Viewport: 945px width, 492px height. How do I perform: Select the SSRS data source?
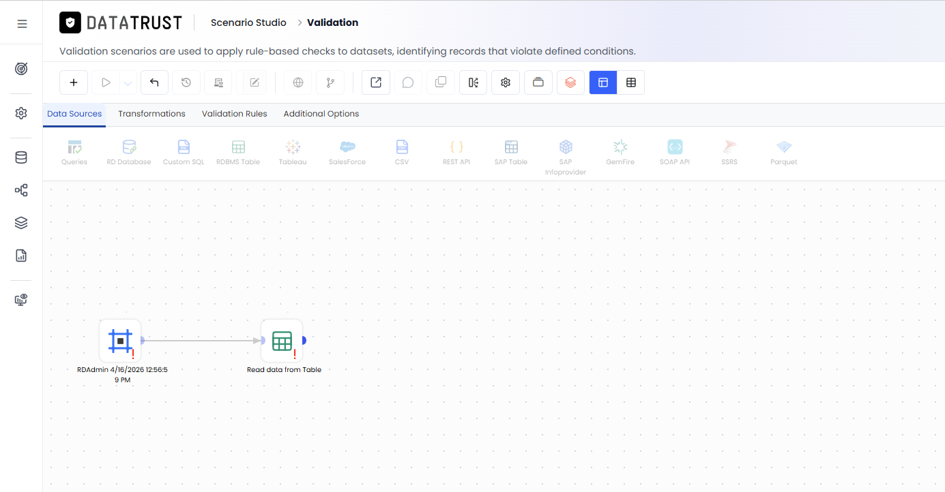pos(729,153)
